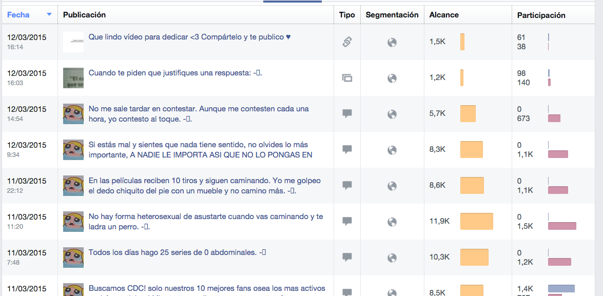Click avatar thumbnail of 'En las películas' post
This screenshot has width=603, height=296.
[x=73, y=186]
